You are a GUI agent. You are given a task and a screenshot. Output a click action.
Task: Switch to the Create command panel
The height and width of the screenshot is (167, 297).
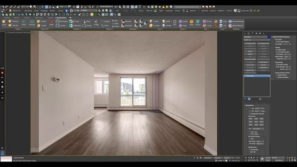pos(245,33)
